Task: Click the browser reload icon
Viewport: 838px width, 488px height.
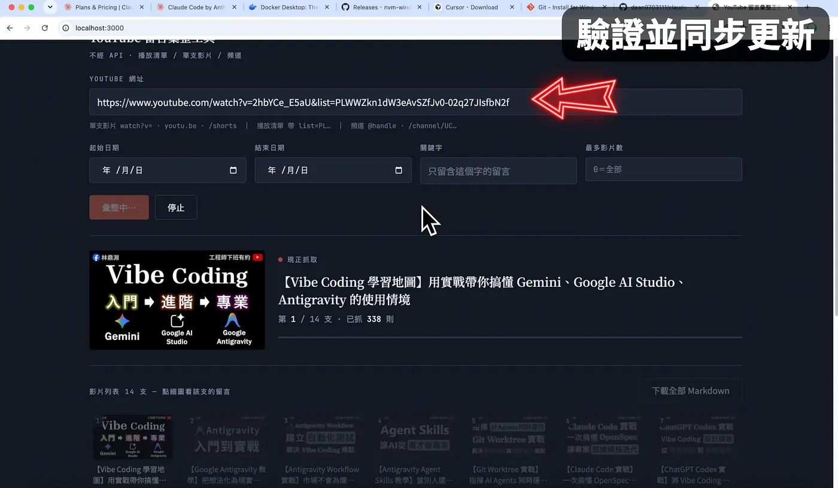Action: pyautogui.click(x=45, y=28)
